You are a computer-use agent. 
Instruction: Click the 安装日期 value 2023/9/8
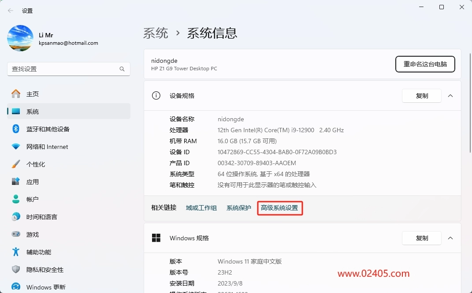230,283
